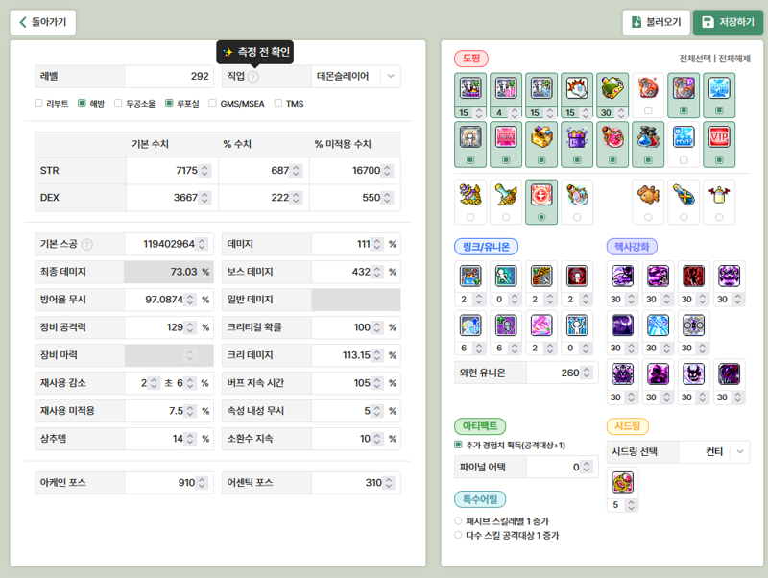Image resolution: width=768 pixels, height=578 pixels.
Task: Click the 시드링 section label
Action: (x=628, y=426)
